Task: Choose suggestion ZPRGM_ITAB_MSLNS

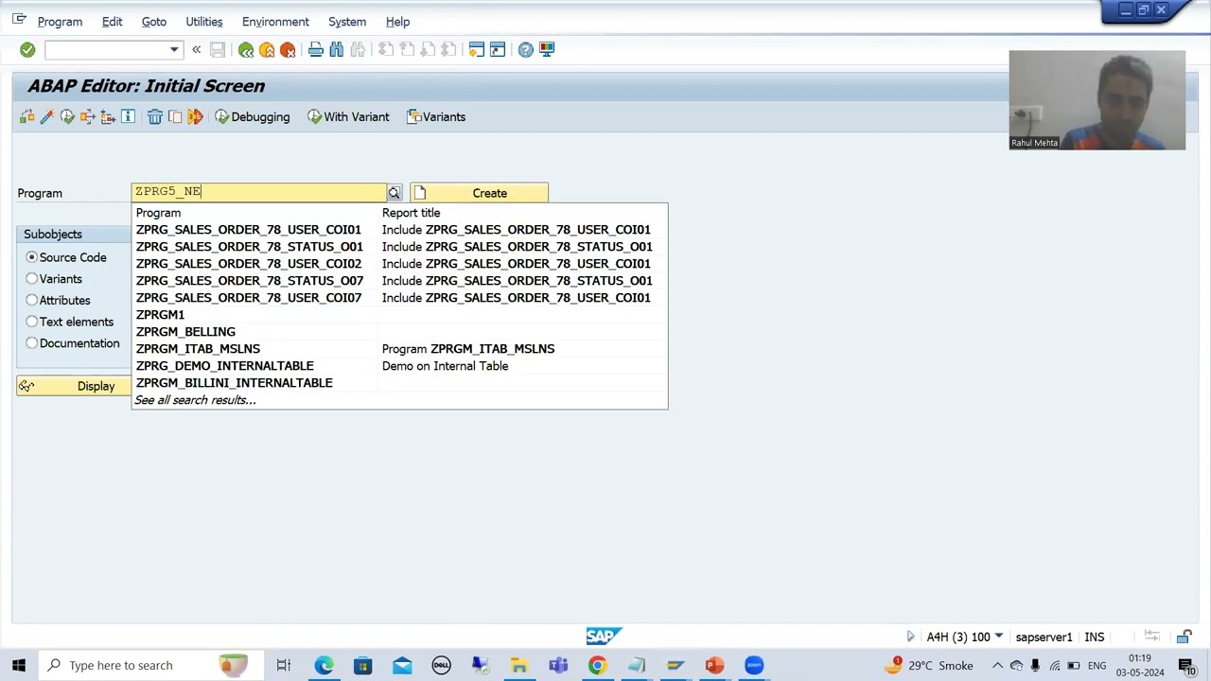Action: point(399,349)
